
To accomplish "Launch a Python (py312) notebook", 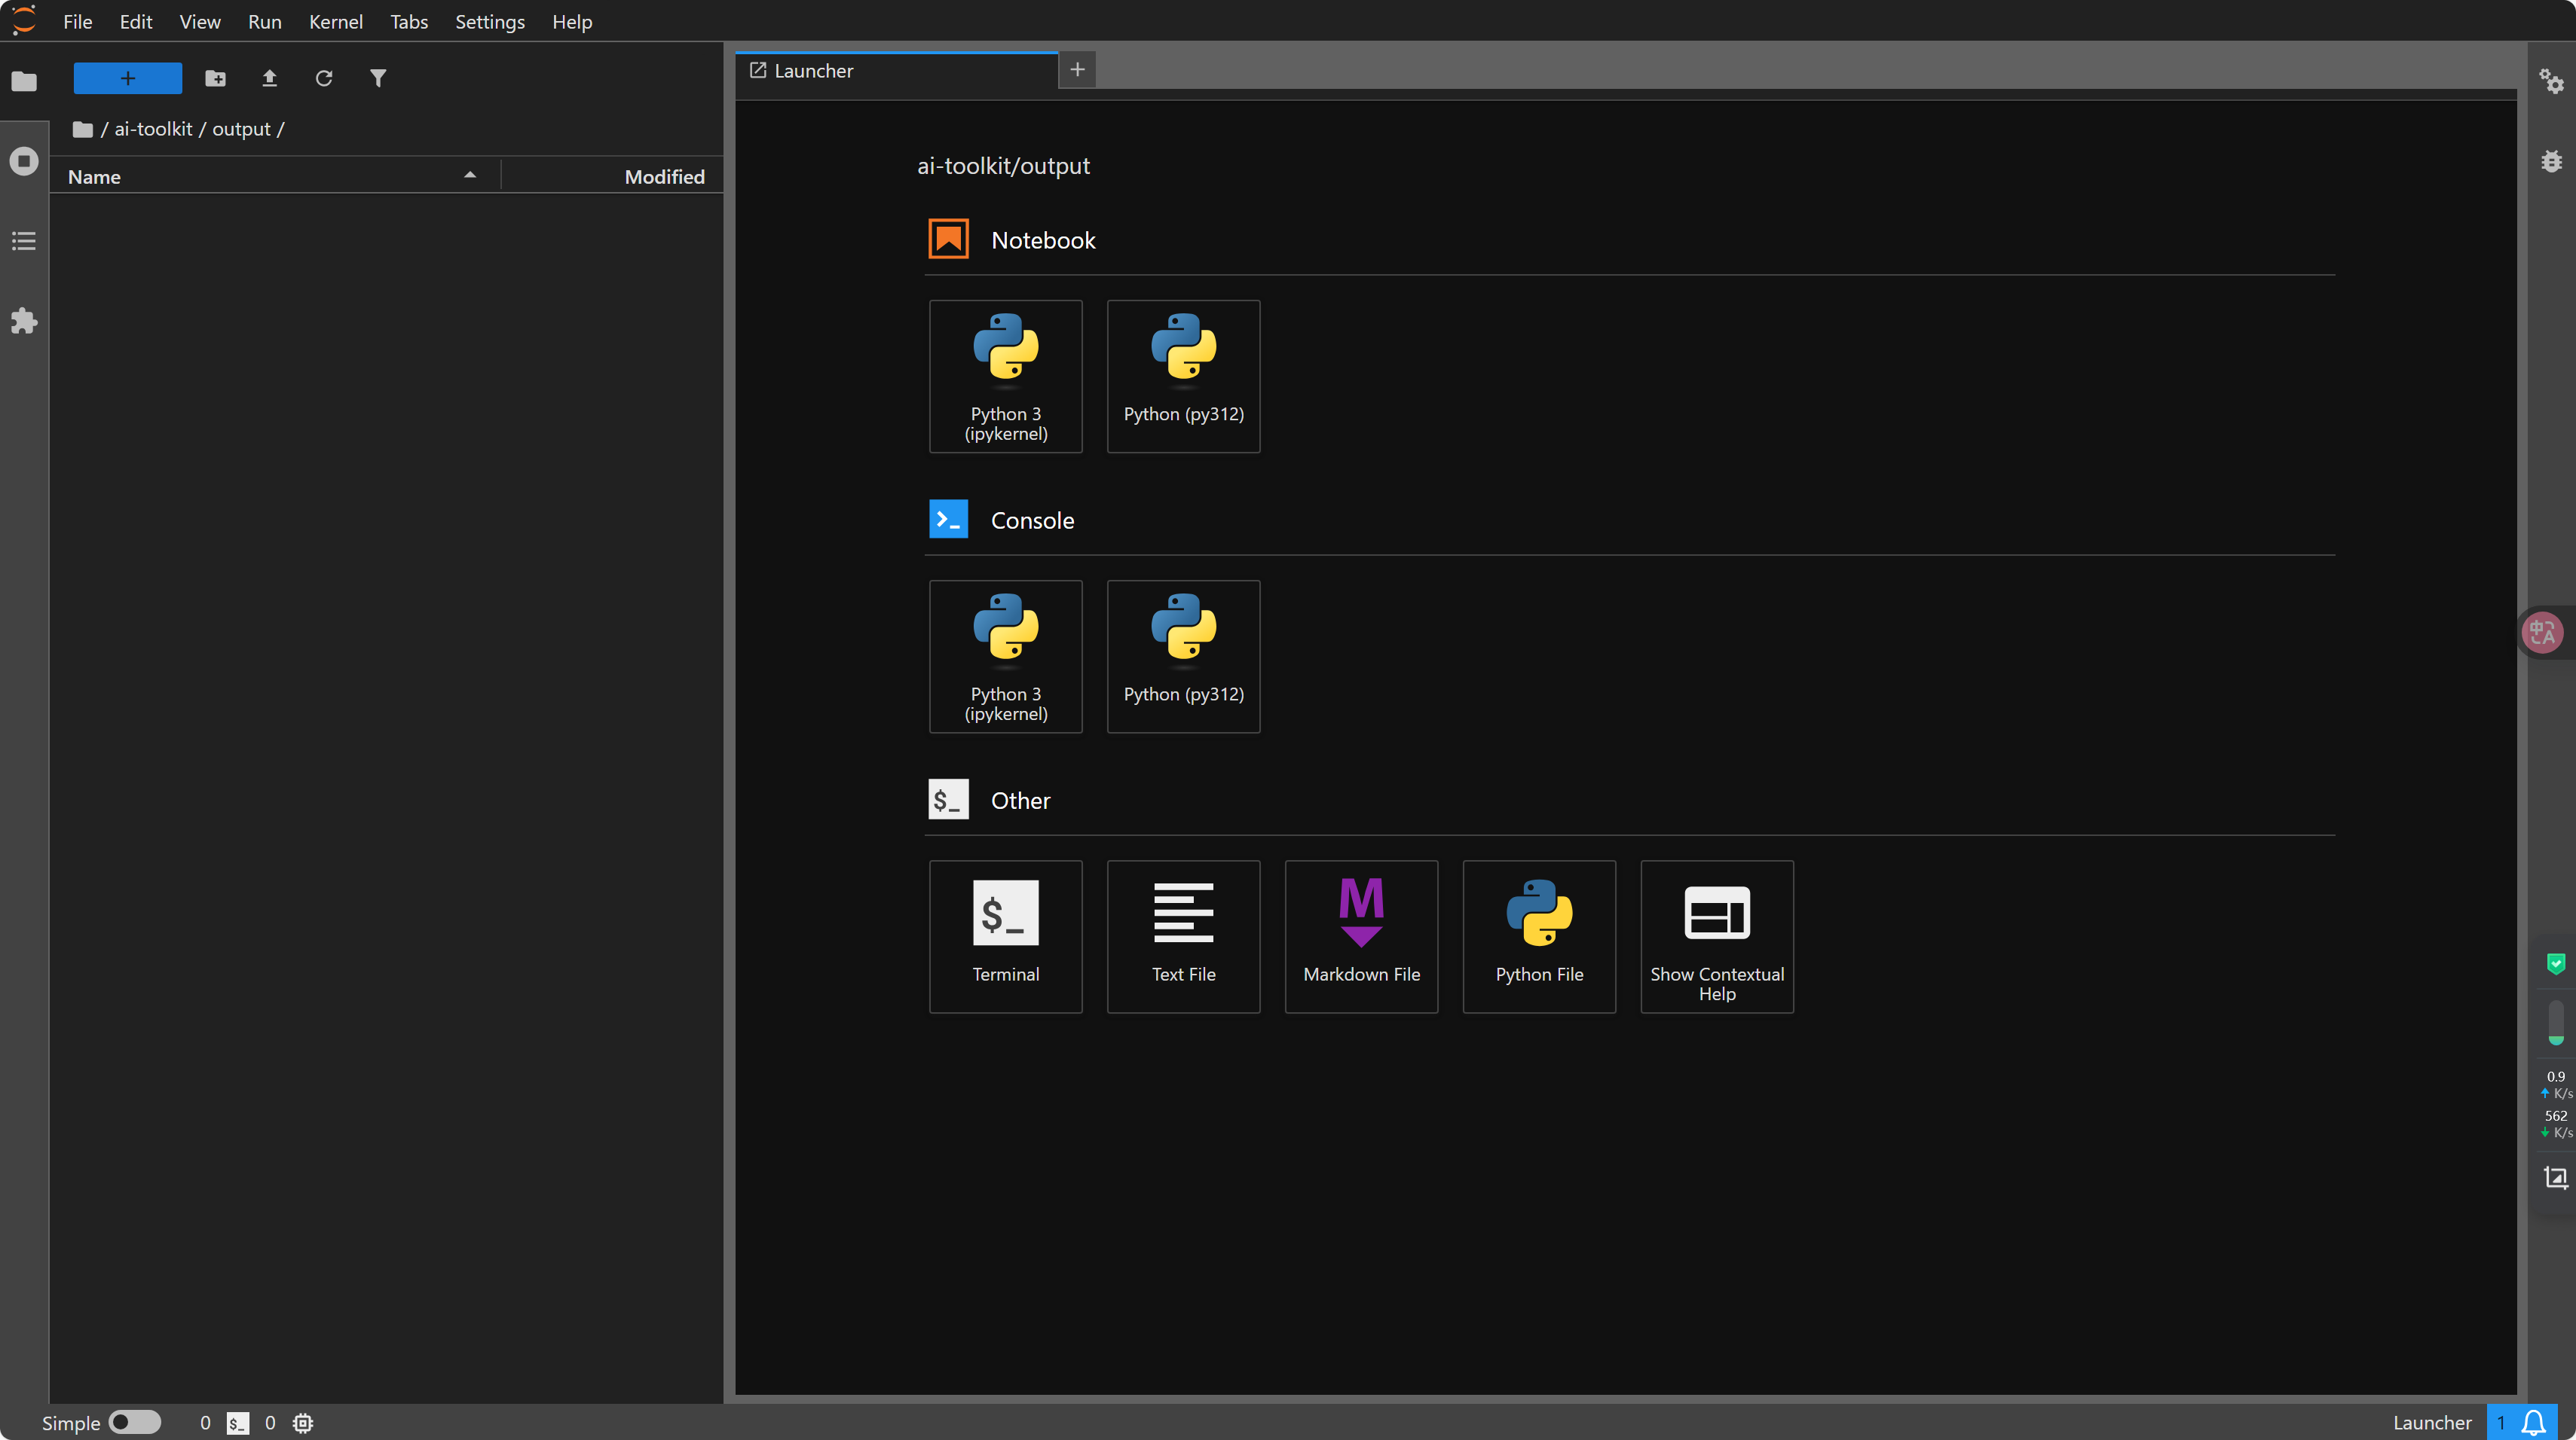I will coord(1183,376).
